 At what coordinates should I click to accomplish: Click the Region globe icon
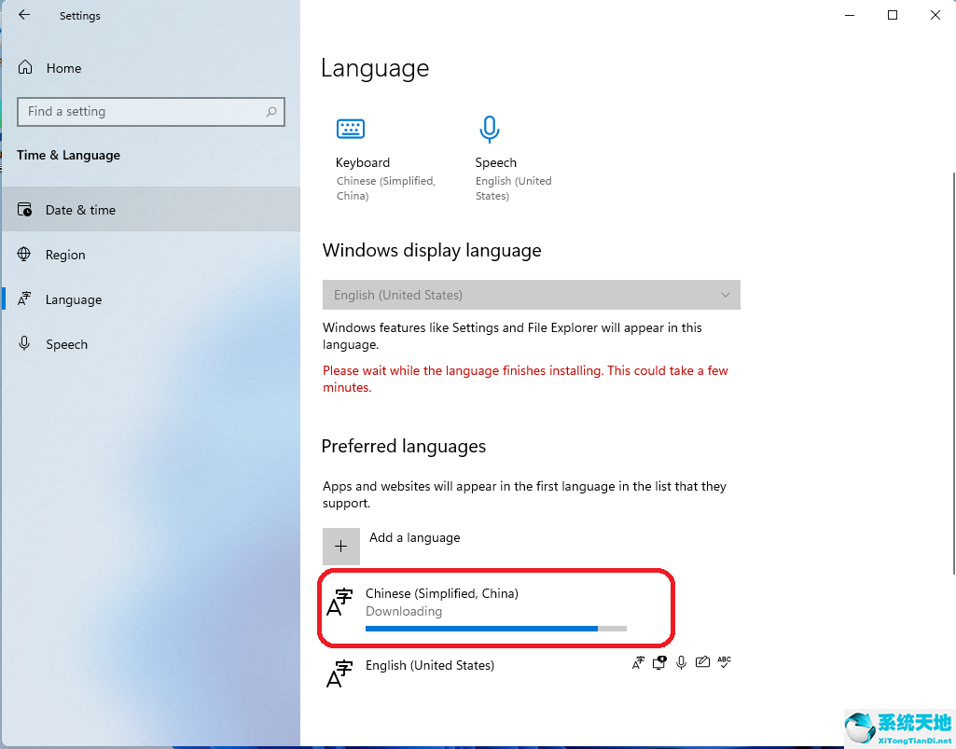(23, 255)
